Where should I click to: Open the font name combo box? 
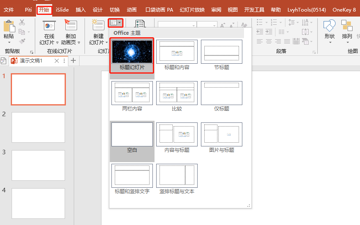point(177,24)
